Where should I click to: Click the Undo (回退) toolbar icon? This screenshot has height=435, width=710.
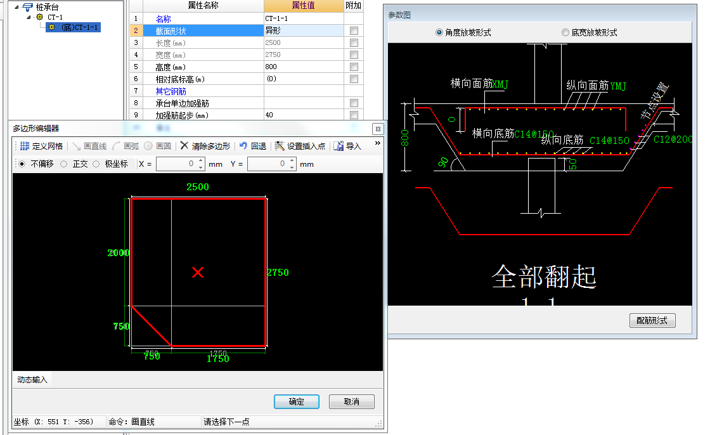coord(243,145)
